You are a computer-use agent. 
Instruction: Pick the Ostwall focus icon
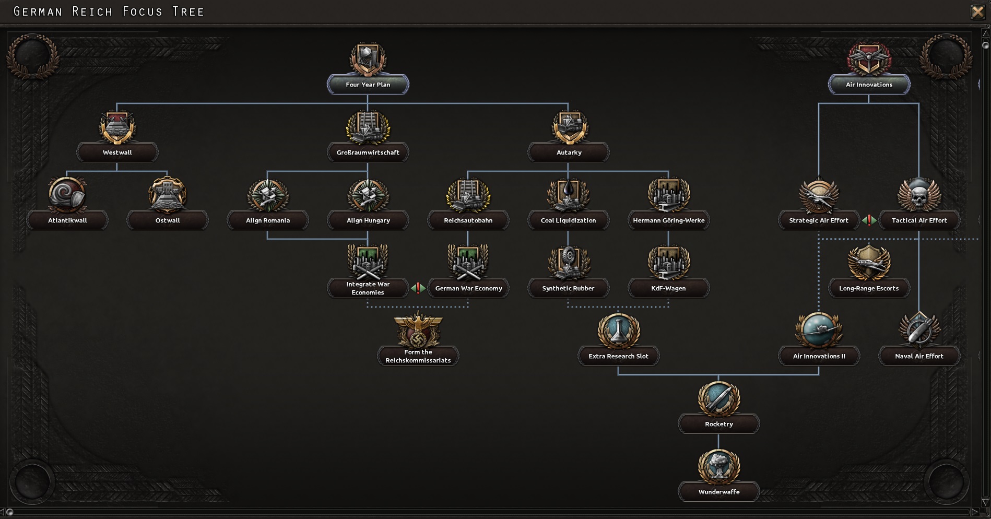click(x=167, y=195)
